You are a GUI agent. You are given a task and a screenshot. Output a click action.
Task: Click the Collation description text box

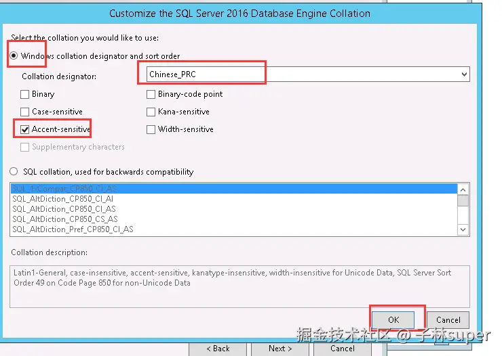pos(239,286)
